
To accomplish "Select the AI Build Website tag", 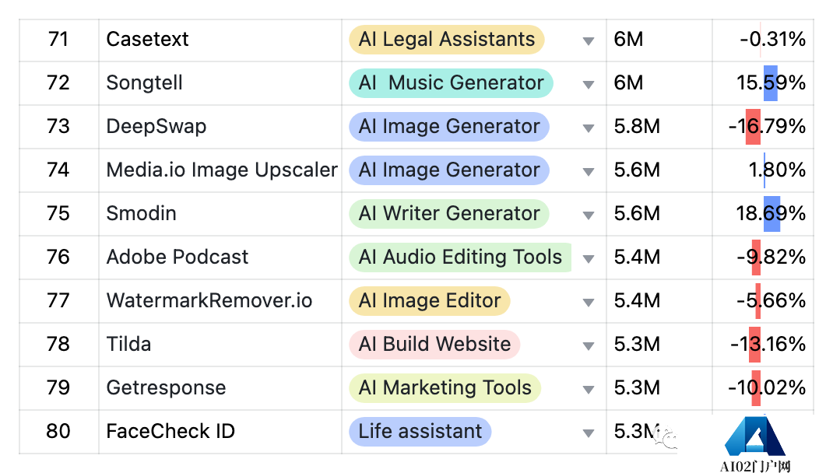I will [x=434, y=344].
